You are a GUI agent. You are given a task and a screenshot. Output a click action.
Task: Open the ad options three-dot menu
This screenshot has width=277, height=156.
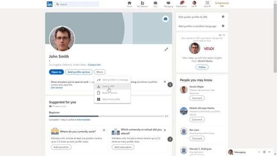pos(224,35)
